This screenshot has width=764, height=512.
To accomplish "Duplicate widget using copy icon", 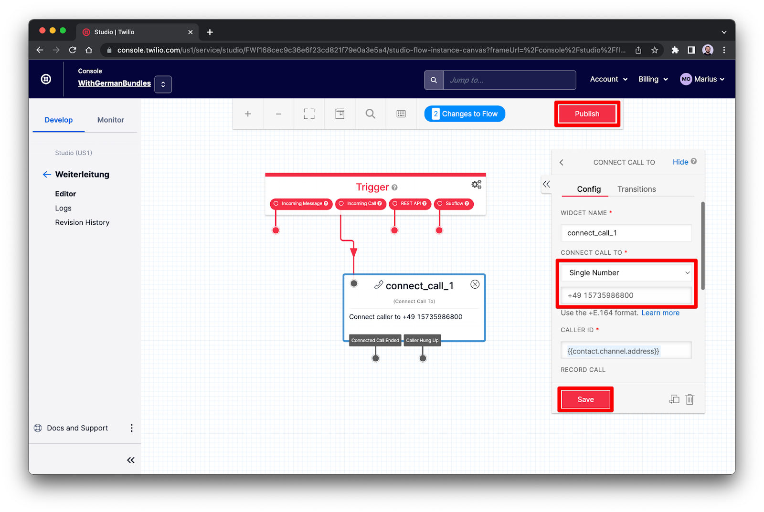I will 674,399.
